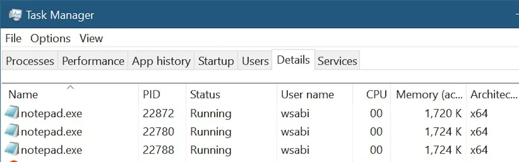Switch to the Services tab

[337, 61]
